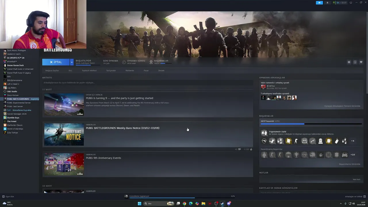Expand '+4' more earned achievements
Screen dimensions: 368x207
(353, 141)
